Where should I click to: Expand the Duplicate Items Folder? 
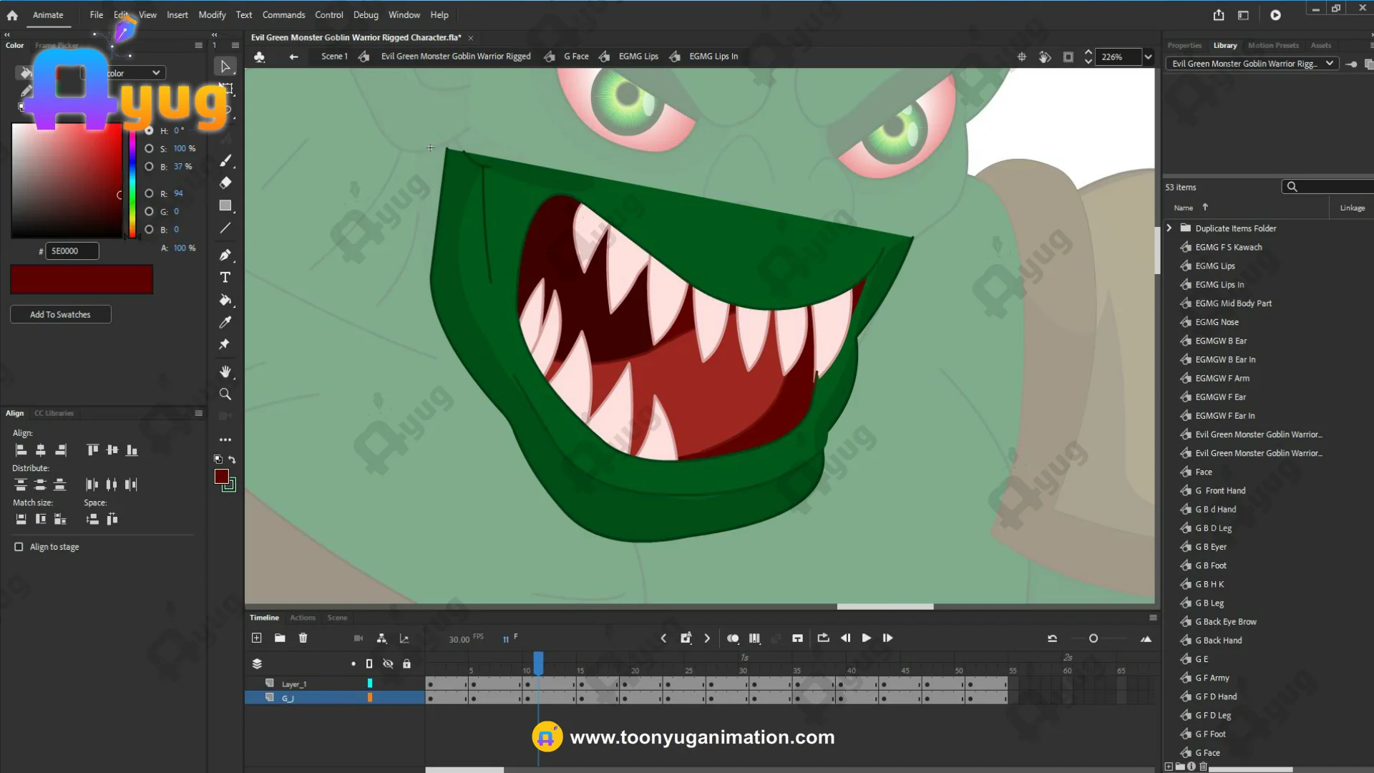coord(1169,228)
